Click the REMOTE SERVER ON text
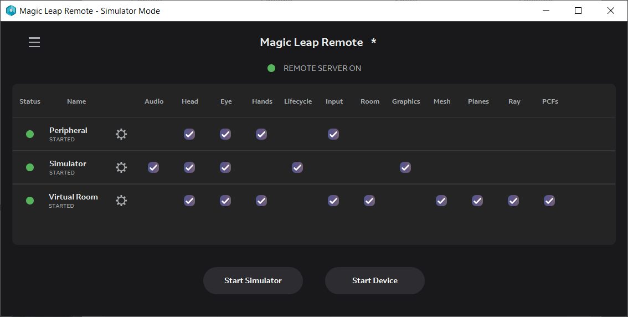 (x=322, y=68)
